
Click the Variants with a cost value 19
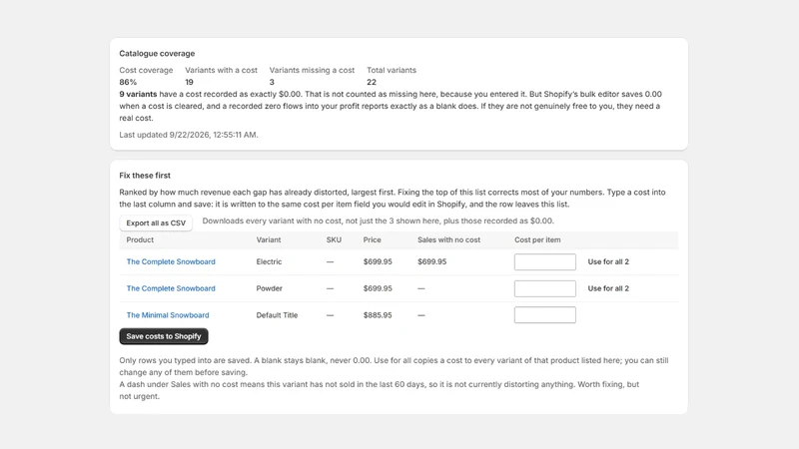(x=189, y=82)
